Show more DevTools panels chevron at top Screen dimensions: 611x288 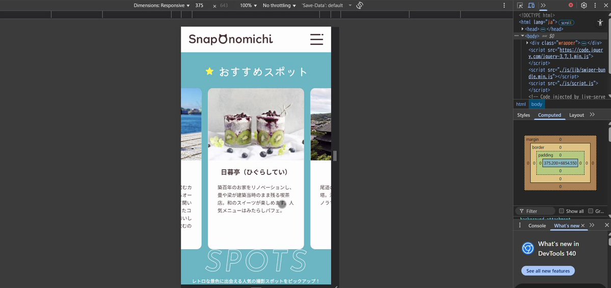click(x=543, y=6)
